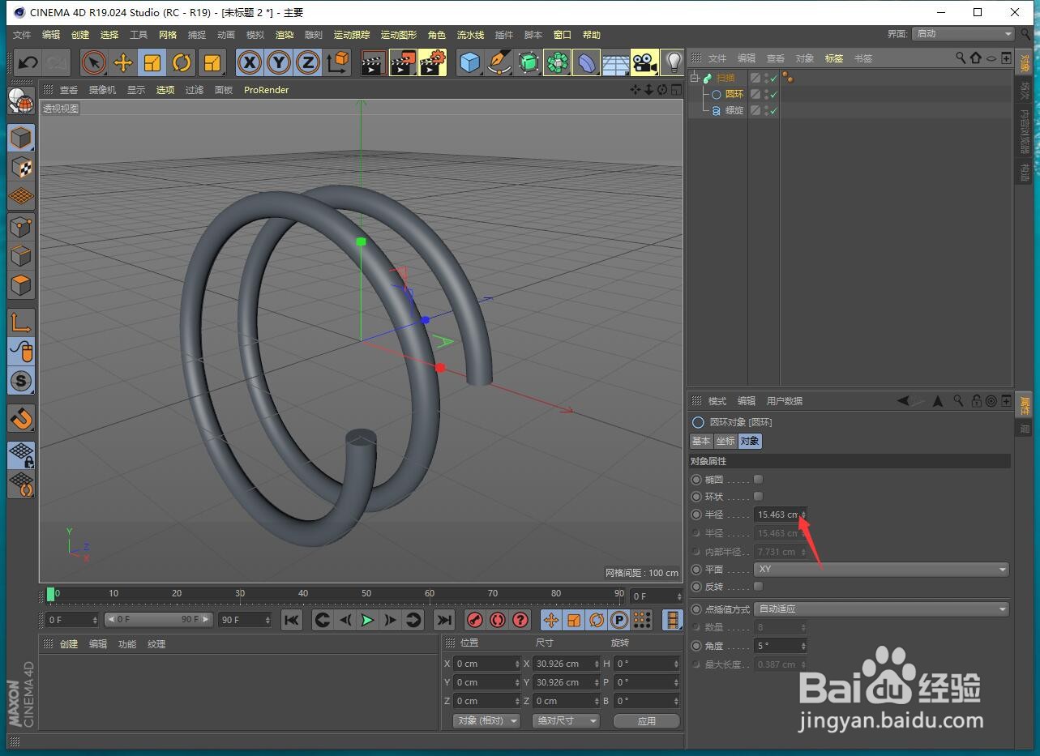Viewport: 1040px width, 756px height.
Task: Open the 渲染 menu
Action: tap(285, 35)
